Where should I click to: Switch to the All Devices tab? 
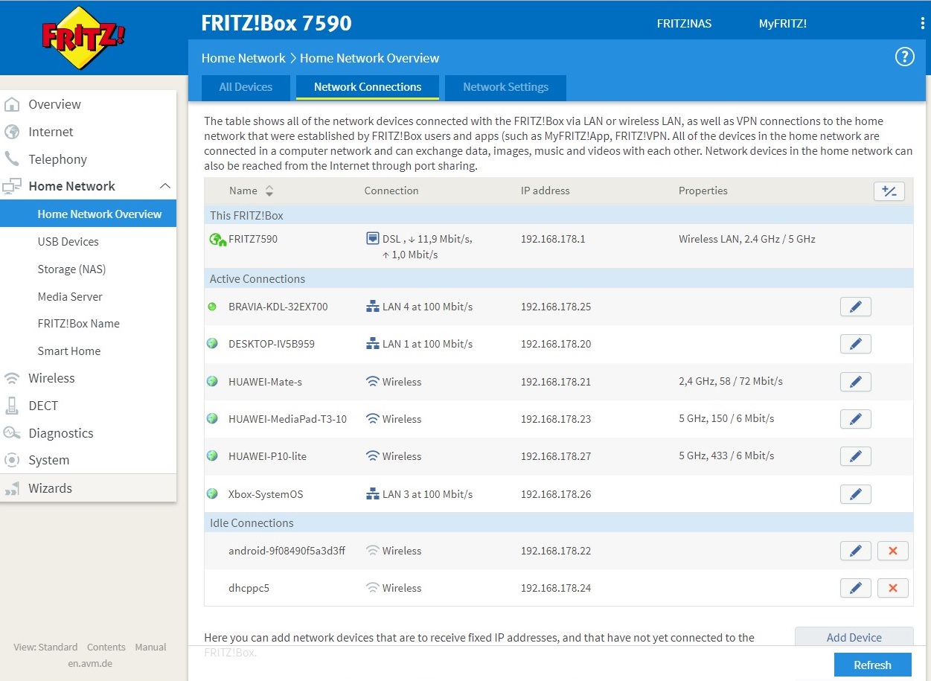[x=246, y=87]
